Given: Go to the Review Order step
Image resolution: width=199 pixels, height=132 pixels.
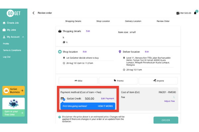Looking at the screenshot, I should tap(163, 21).
